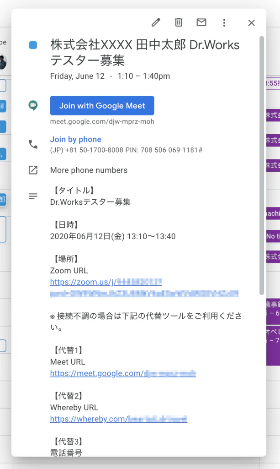
Task: Click the Google Meet camera icon
Action: [x=33, y=105]
